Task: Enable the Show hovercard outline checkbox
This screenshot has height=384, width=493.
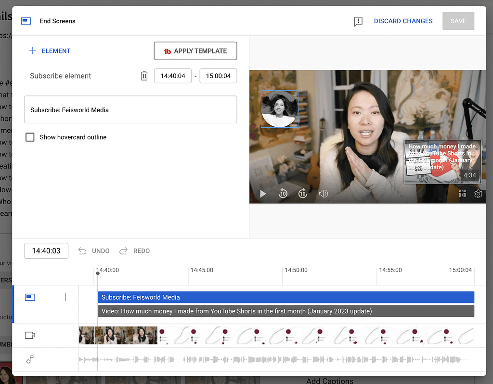Action: coord(30,137)
